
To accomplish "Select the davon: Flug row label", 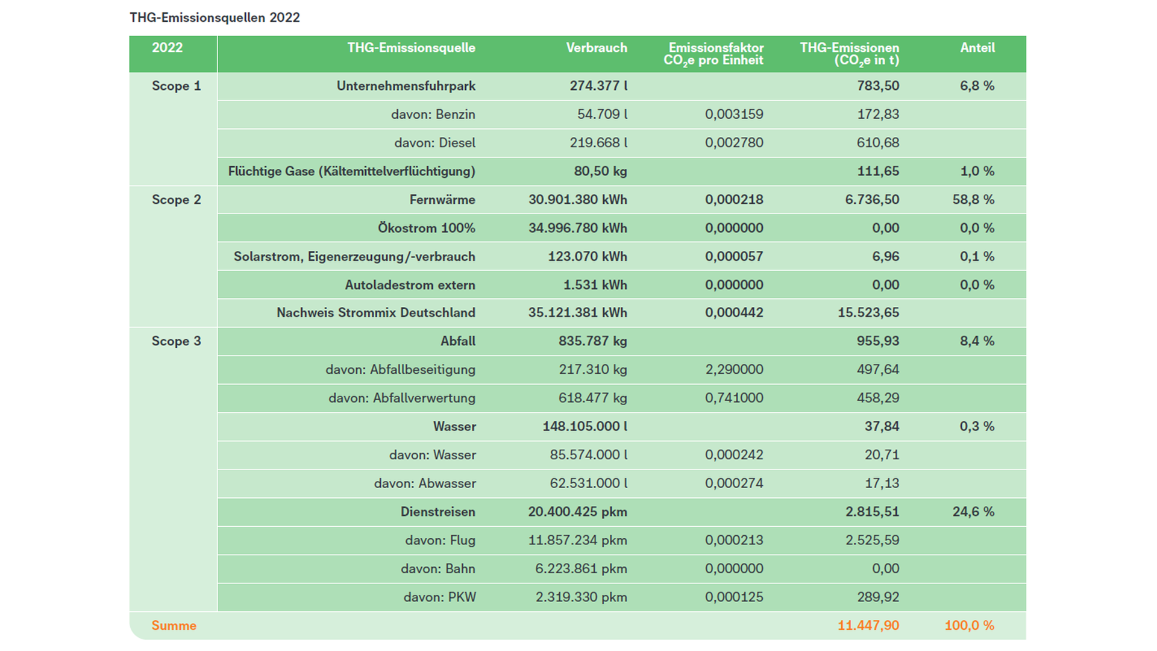I will [440, 540].
